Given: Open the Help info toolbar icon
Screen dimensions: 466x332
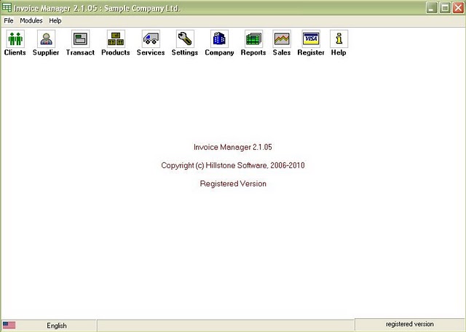Looking at the screenshot, I should click(339, 39).
